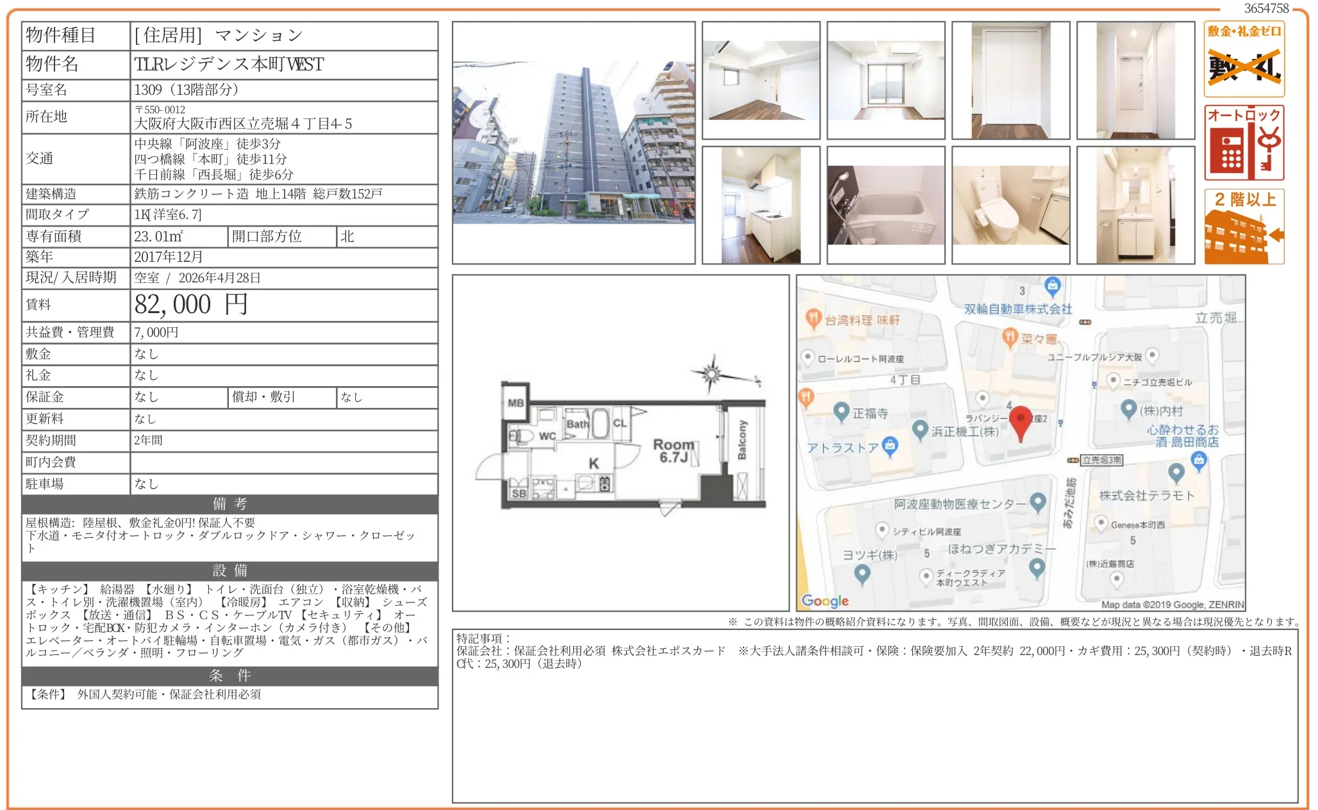Viewport: 1318px width, 810px height.
Task: Click the Google logo on map
Action: click(x=825, y=601)
